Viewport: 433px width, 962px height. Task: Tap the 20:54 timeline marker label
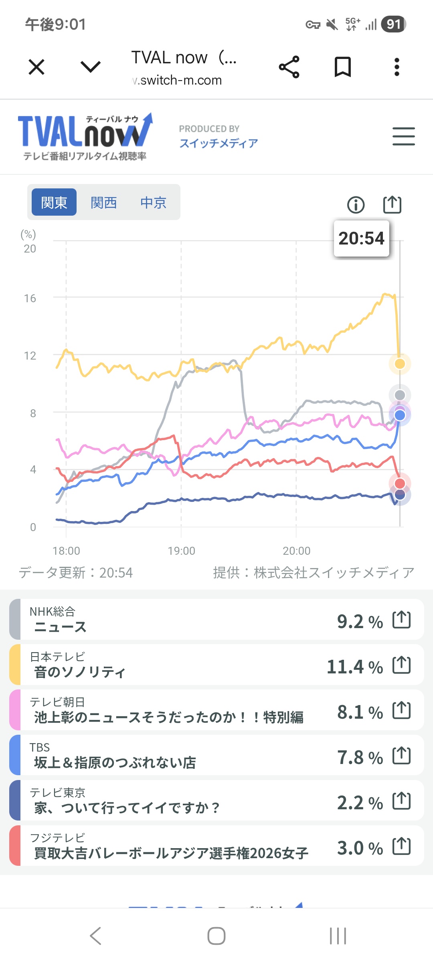pos(361,238)
